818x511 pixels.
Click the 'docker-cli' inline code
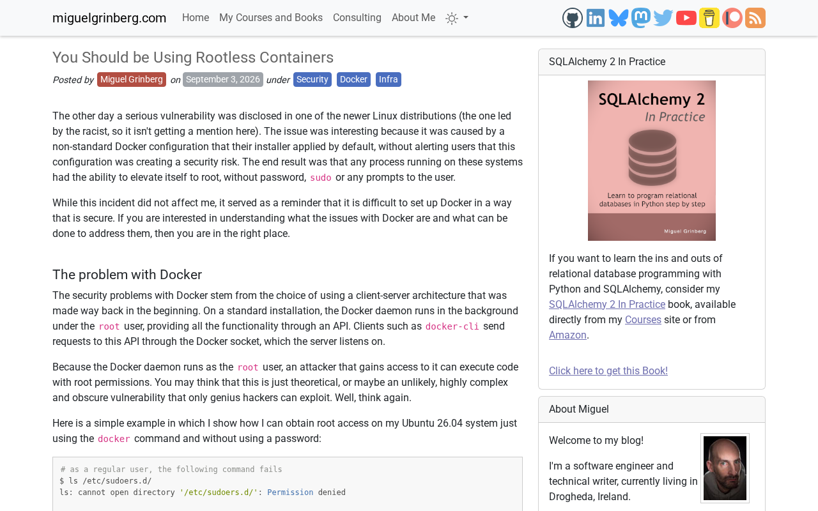coord(452,326)
